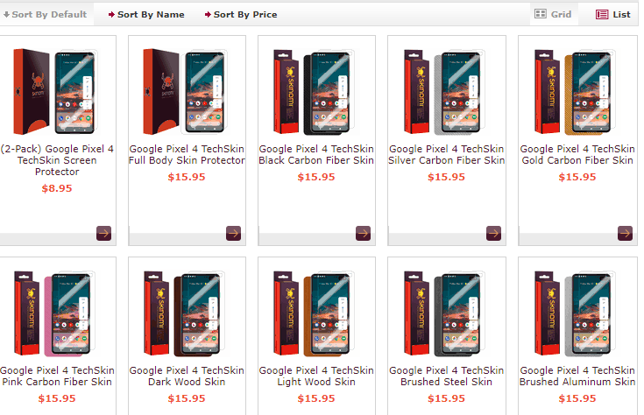
Task: Sort products by name
Action: [145, 15]
